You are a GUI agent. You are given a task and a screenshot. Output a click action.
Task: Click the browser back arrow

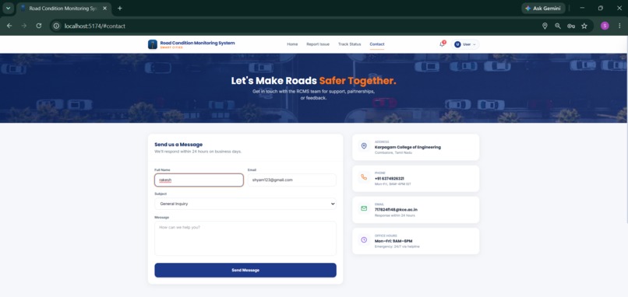tap(9, 26)
